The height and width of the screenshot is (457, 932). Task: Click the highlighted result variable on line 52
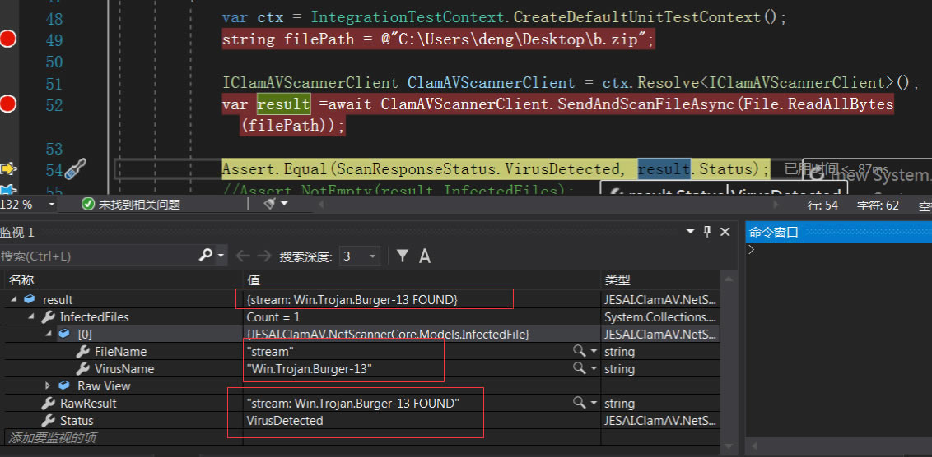(283, 104)
